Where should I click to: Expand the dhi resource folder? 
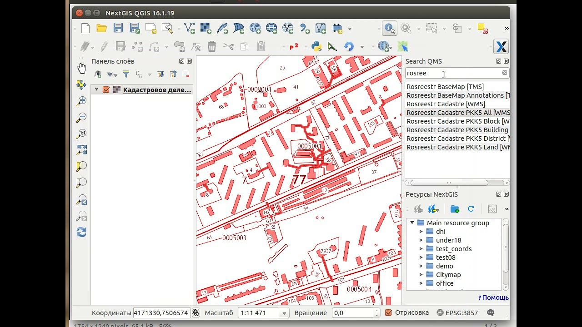point(421,232)
